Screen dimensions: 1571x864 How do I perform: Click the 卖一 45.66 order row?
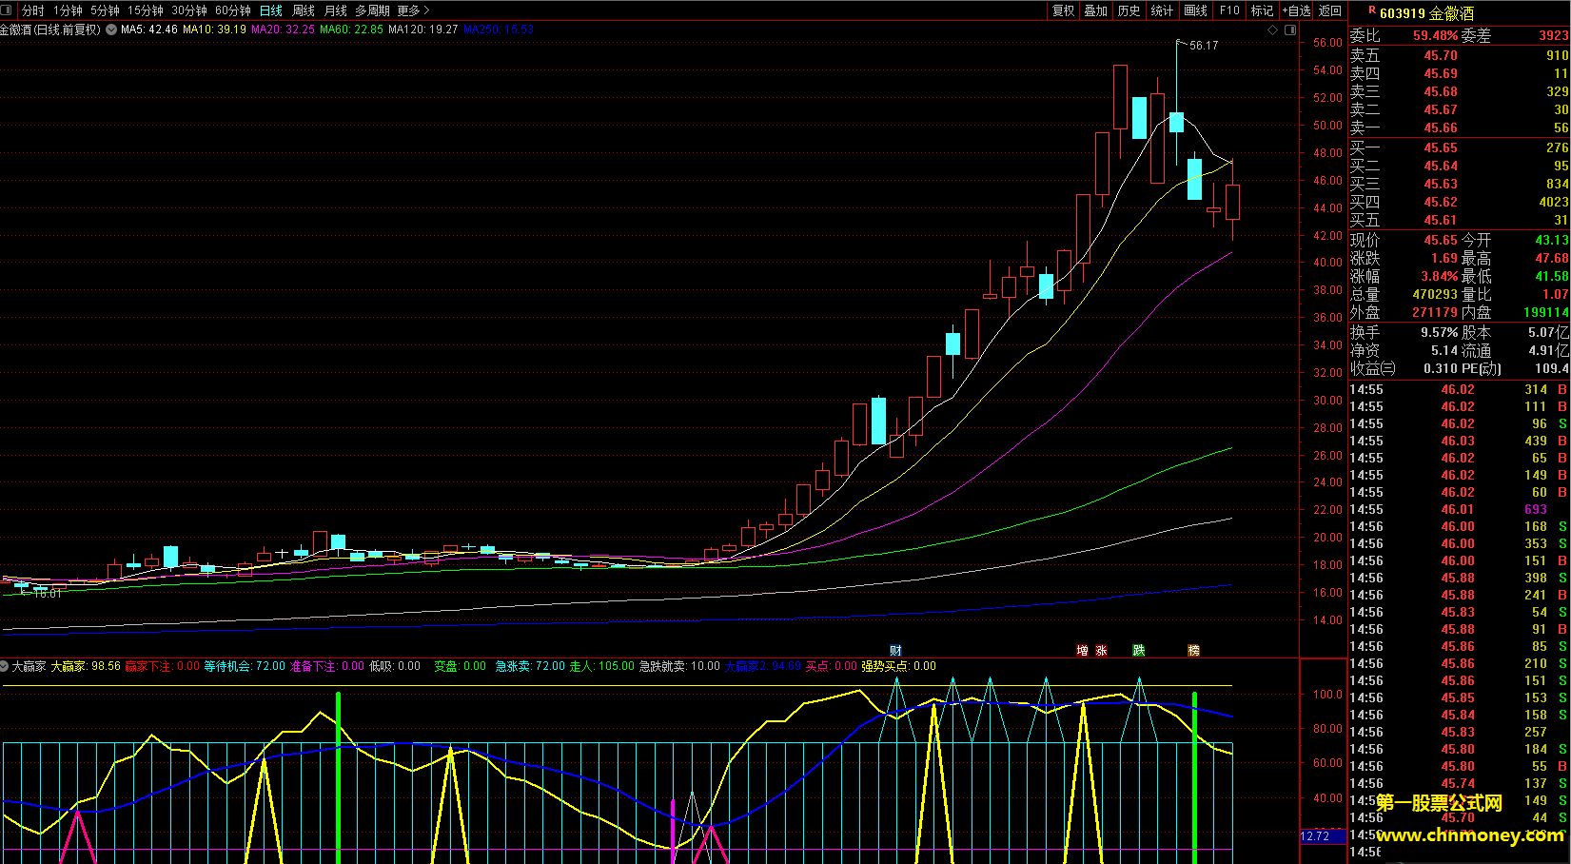(1459, 128)
